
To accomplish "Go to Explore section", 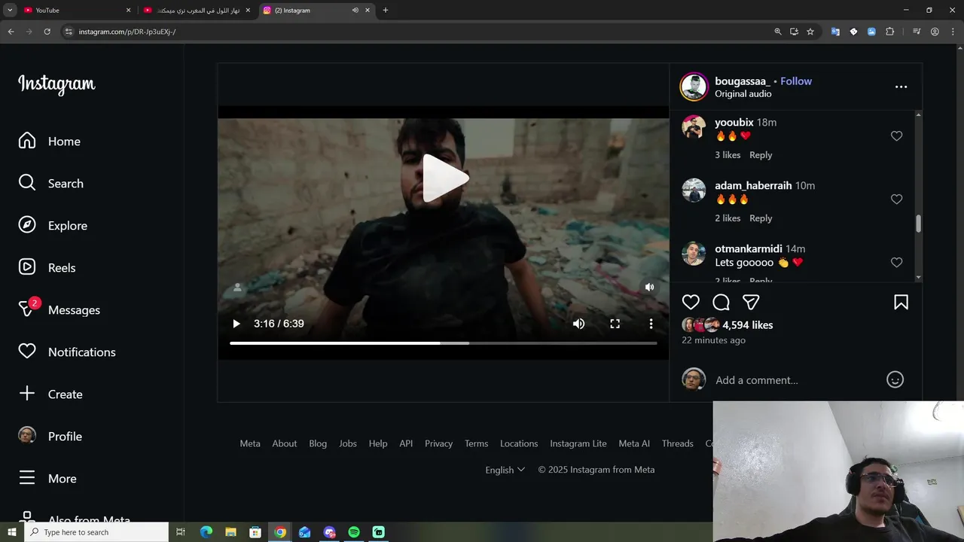I will point(53,226).
